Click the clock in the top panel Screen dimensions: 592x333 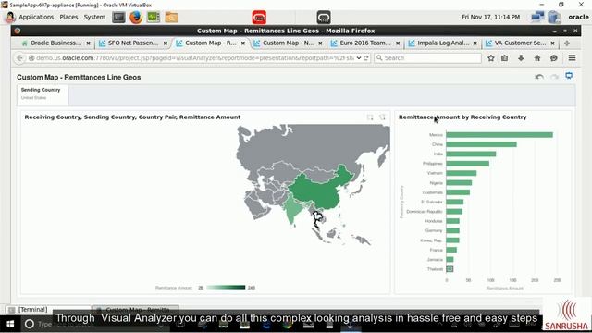(491, 17)
